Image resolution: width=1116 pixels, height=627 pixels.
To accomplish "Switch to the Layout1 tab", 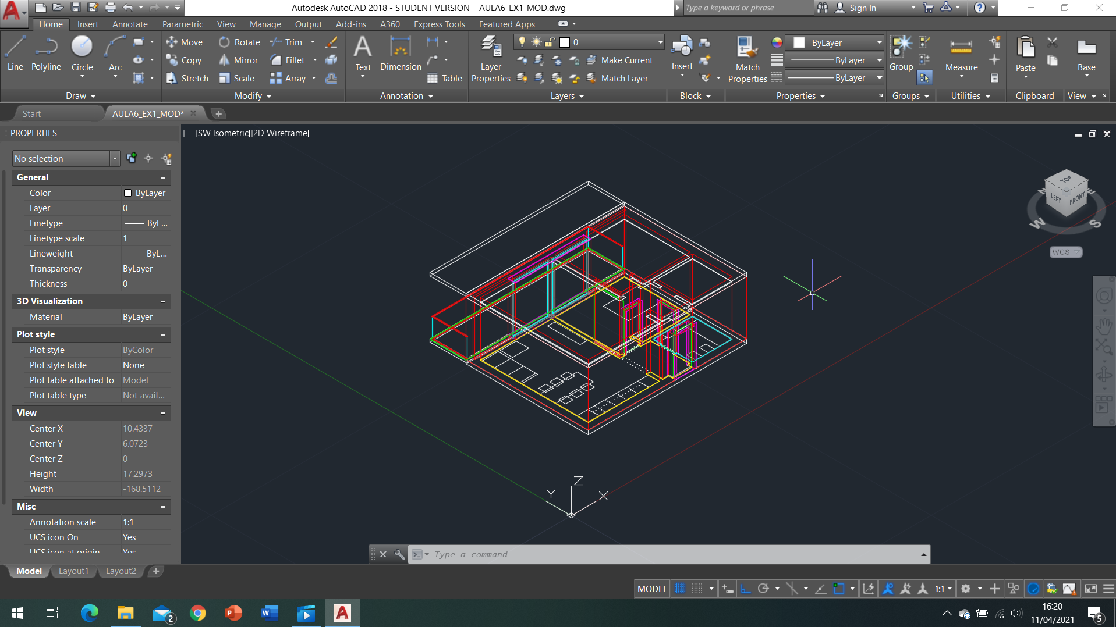I will [x=73, y=571].
